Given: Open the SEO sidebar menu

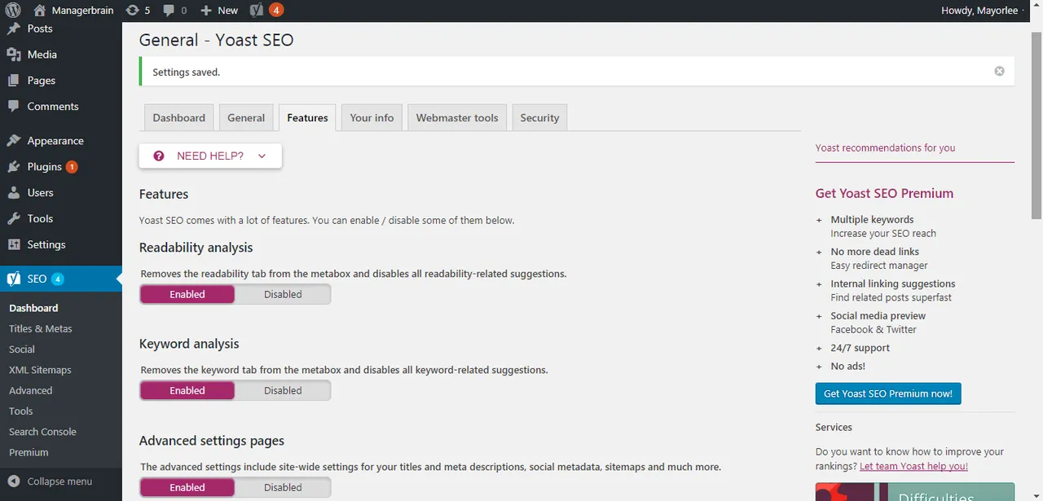Looking at the screenshot, I should pyautogui.click(x=61, y=279).
